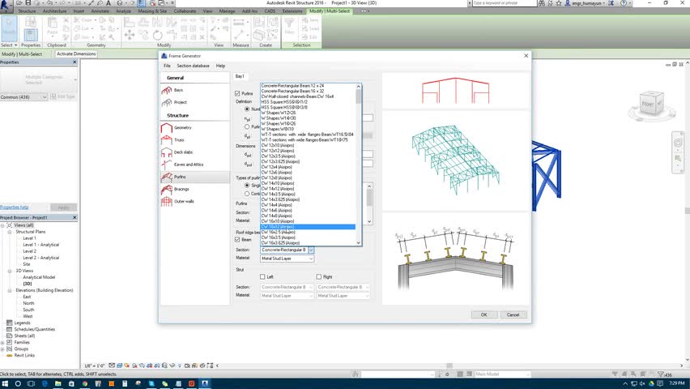Select the Purlins icon in sidebar
This screenshot has height=389, width=690.
(166, 177)
